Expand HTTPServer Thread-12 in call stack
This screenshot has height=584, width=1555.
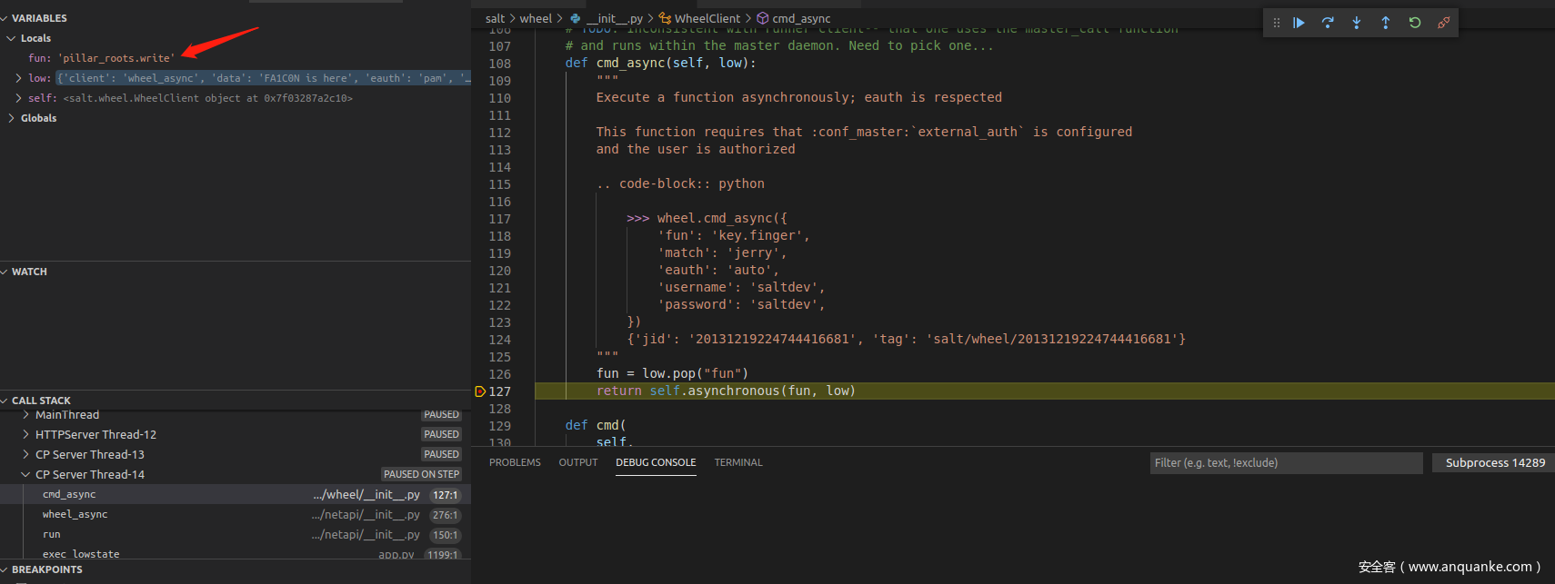point(25,435)
